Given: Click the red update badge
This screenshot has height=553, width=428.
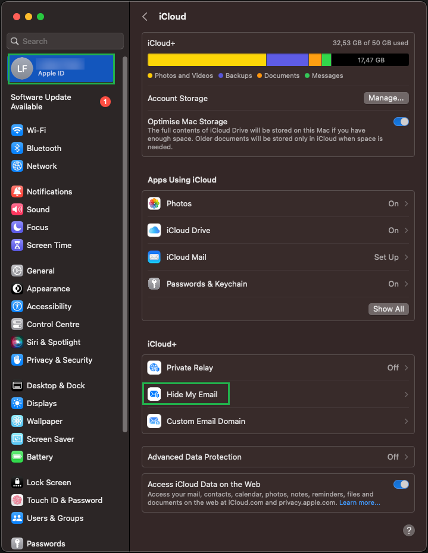Looking at the screenshot, I should point(105,102).
